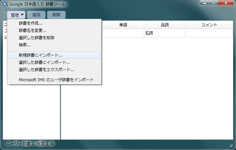Click the 追加 button
Viewport: 236px width, 150px height.
36,15
